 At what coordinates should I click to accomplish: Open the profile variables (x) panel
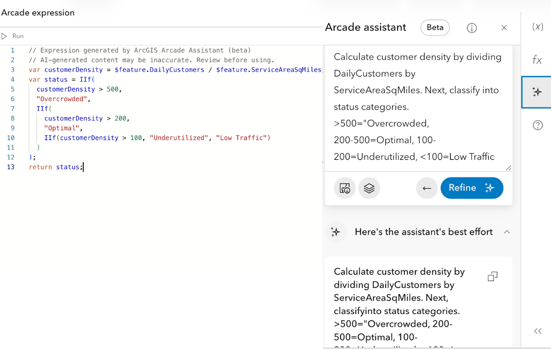pyautogui.click(x=537, y=27)
